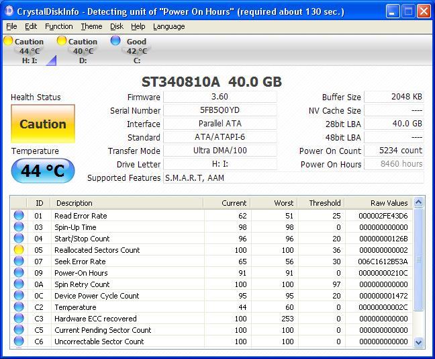The image size is (435, 359).
Task: Select the Uncorrectable Sector Count description text
Action: coord(99,342)
